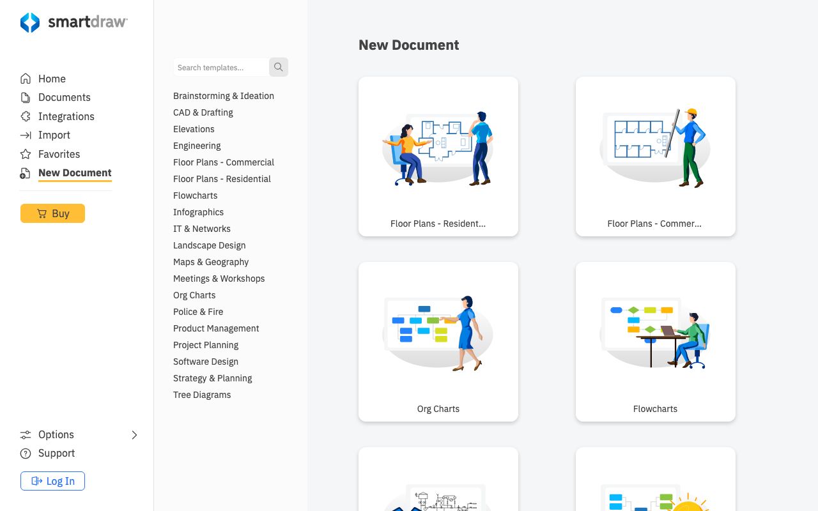Choose Landscape Design category
818x511 pixels.
pos(210,245)
